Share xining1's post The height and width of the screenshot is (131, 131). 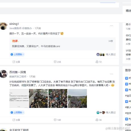tap(16, 62)
